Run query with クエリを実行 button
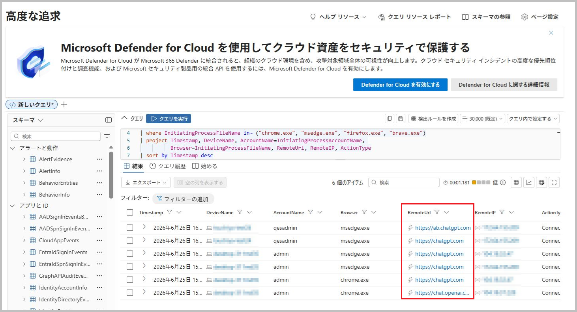Image resolution: width=577 pixels, height=312 pixels. [169, 119]
